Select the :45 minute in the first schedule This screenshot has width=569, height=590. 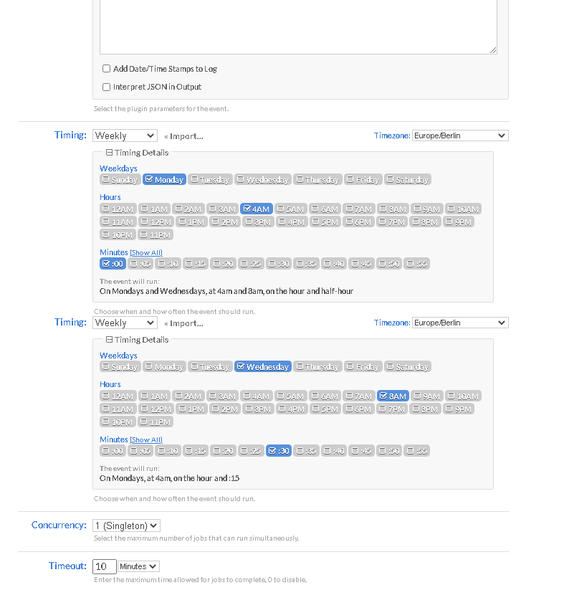(x=360, y=263)
